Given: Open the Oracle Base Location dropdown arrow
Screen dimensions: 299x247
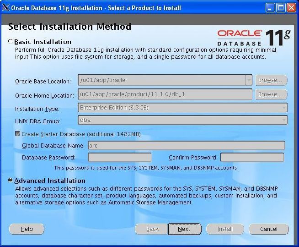Looking at the screenshot, I should click(248, 80).
